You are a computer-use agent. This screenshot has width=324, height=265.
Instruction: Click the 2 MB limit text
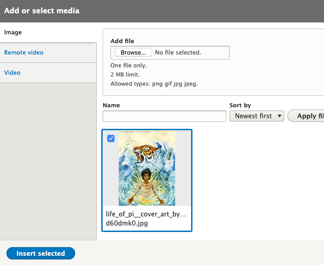click(125, 74)
